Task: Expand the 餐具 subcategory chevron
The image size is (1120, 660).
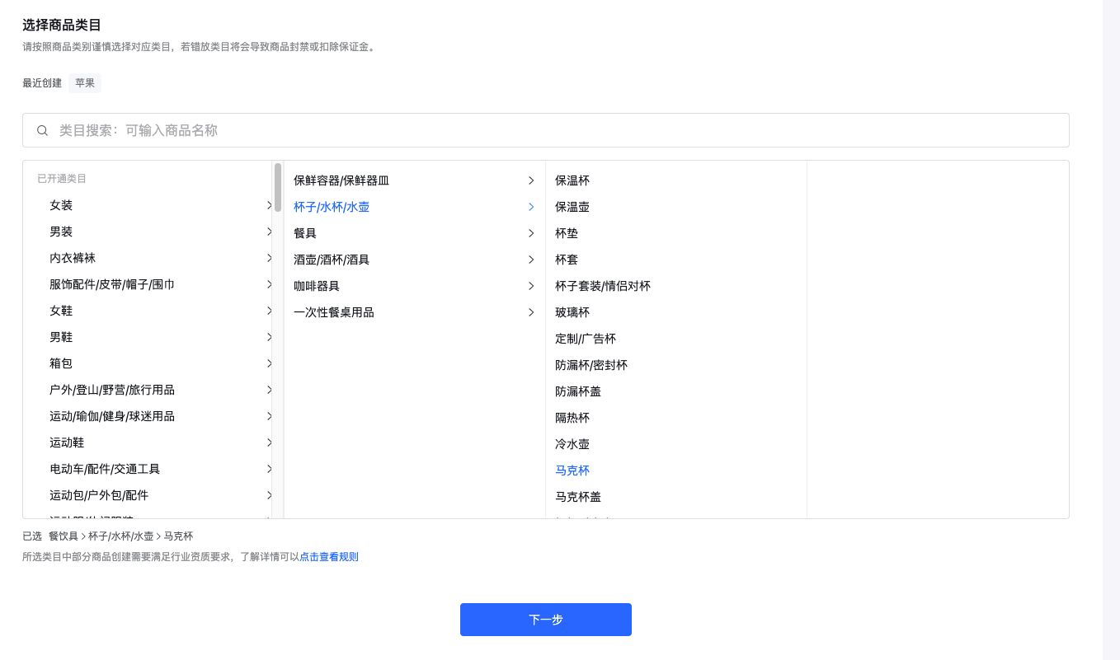Action: click(531, 233)
